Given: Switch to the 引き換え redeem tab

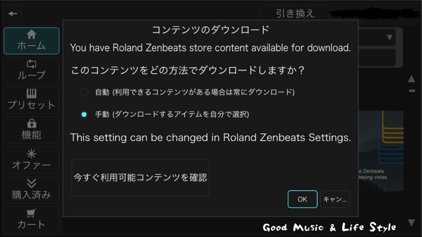Looking at the screenshot, I should click(295, 13).
